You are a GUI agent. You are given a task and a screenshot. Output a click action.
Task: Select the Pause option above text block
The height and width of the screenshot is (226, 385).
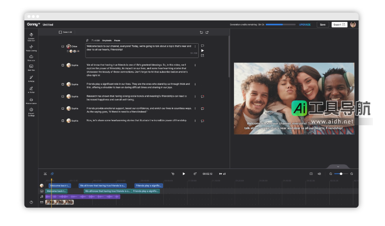(x=117, y=40)
